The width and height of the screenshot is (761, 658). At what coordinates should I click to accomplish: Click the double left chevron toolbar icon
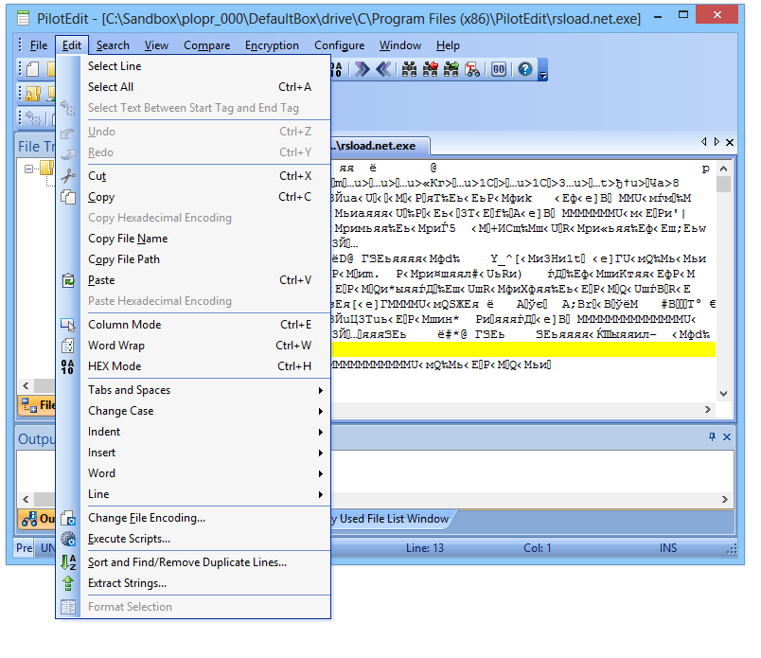tap(383, 69)
